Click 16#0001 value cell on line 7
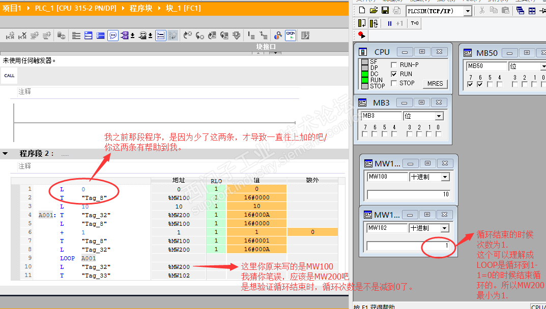The width and height of the screenshot is (546, 309). coord(256,241)
